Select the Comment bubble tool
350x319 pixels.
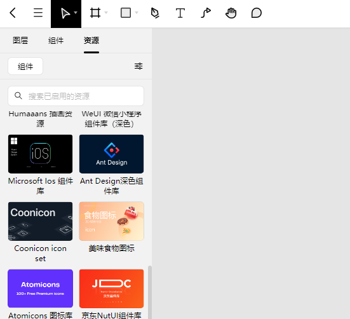[257, 13]
